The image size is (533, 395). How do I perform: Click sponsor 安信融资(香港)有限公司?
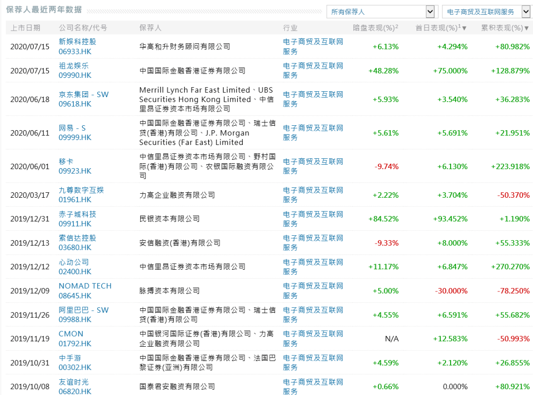pyautogui.click(x=180, y=243)
